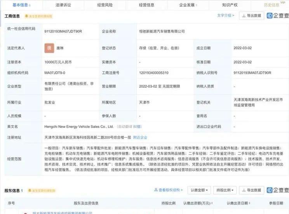Click the 所属地区 value 天津市
289x214 pixels.
click(x=144, y=102)
